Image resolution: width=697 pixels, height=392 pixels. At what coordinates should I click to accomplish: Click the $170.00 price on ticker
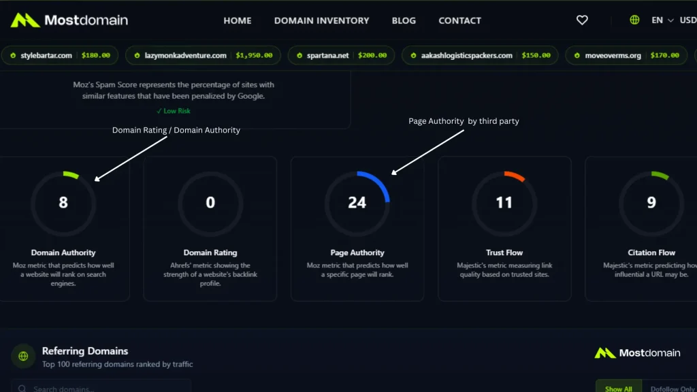(x=664, y=55)
